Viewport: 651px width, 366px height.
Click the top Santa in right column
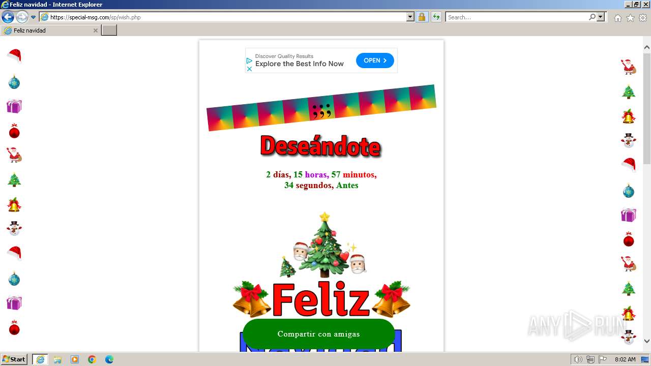629,67
